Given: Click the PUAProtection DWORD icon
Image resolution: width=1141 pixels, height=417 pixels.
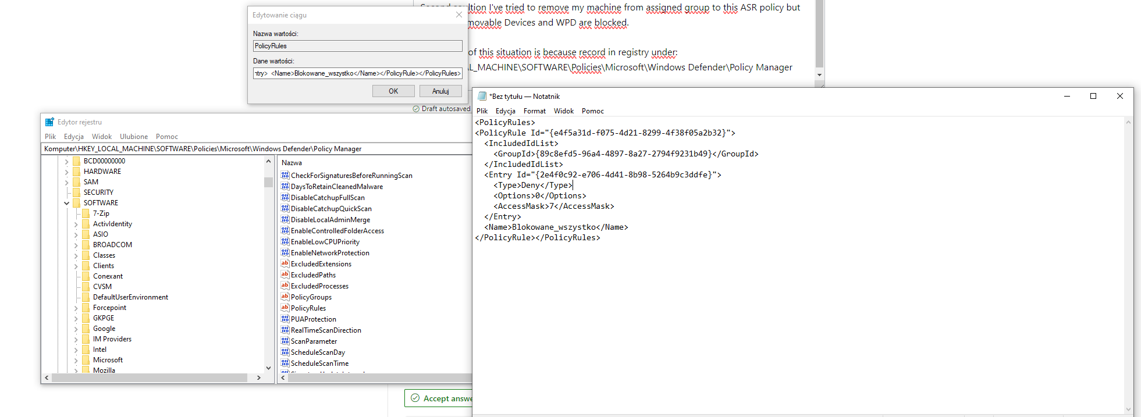Looking at the screenshot, I should [285, 319].
